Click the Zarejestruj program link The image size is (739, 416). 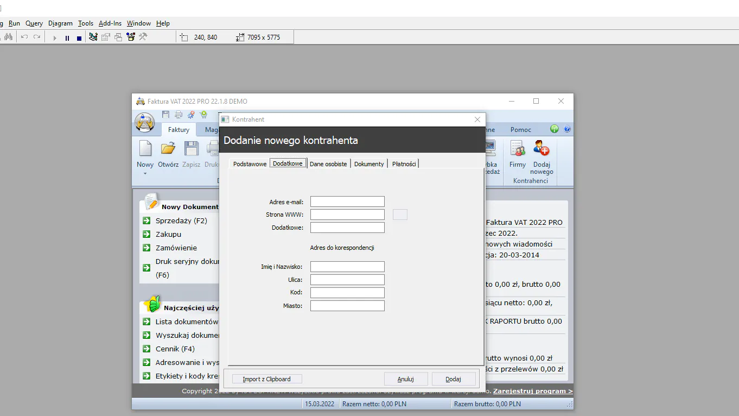click(533, 391)
